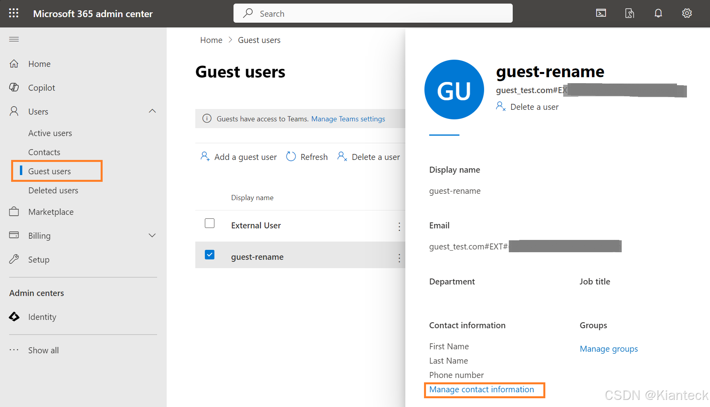Open Manage groups link
The height and width of the screenshot is (407, 710).
click(609, 349)
